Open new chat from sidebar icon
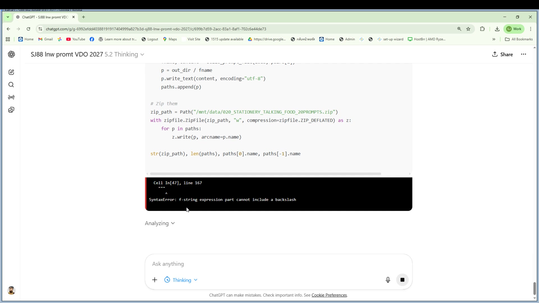Image resolution: width=539 pixels, height=303 pixels. 11,72
